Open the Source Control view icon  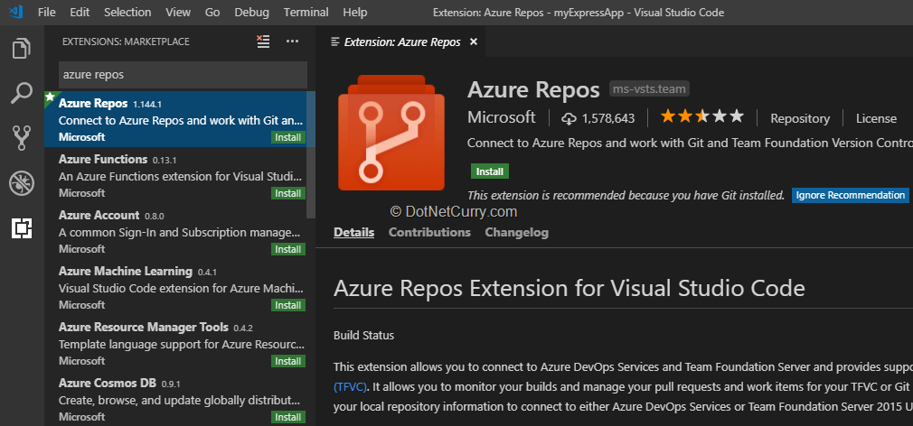pyautogui.click(x=22, y=138)
